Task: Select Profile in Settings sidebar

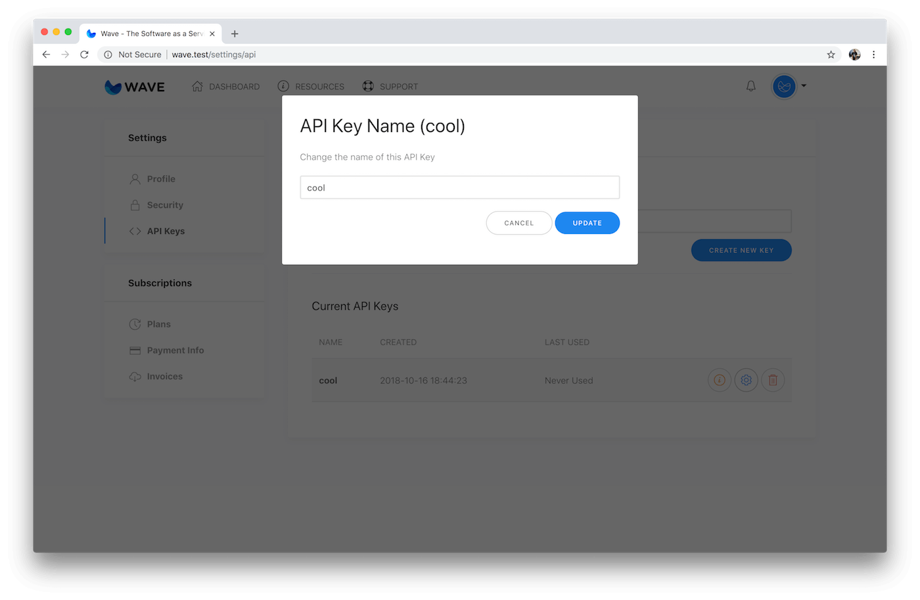Action: tap(161, 179)
